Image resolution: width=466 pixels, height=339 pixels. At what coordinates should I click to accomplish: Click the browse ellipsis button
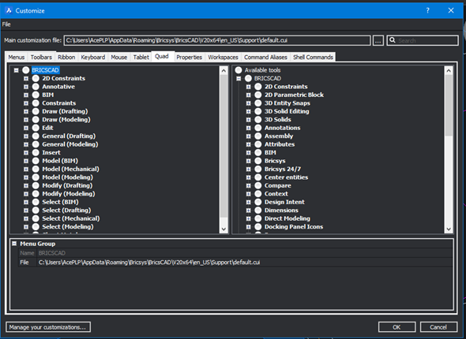(x=378, y=40)
